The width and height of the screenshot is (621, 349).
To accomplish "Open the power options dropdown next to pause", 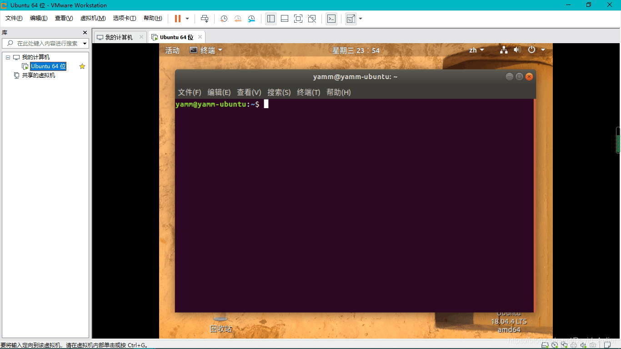I will (187, 19).
